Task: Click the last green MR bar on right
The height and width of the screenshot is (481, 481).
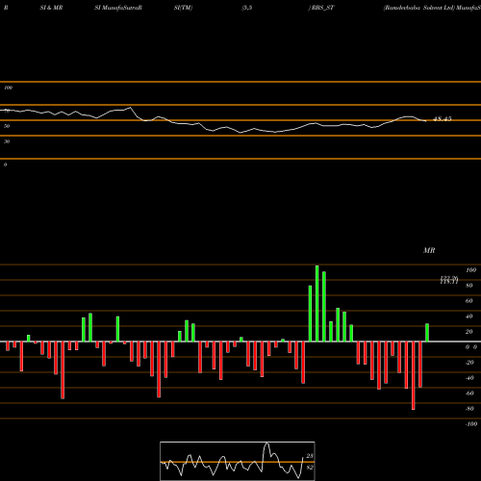Action: 427,333
